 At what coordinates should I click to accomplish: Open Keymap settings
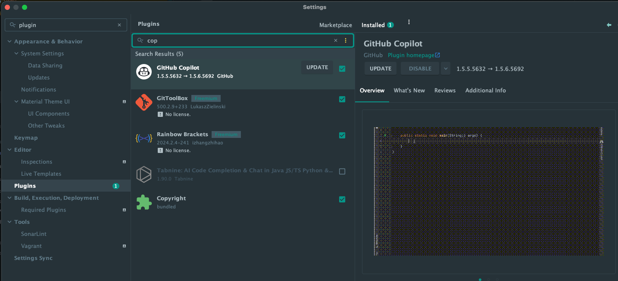[26, 137]
